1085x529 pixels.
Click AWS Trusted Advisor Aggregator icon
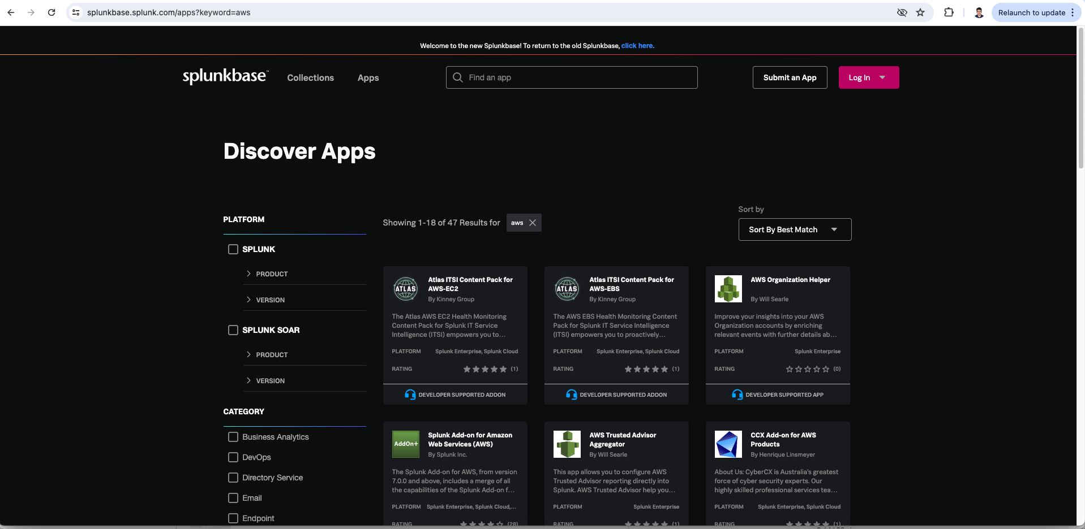(567, 444)
